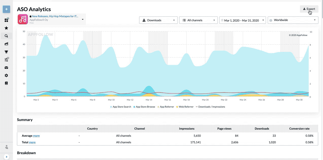Open the All channels dropdown
This screenshot has height=160, width=323.
click(198, 20)
